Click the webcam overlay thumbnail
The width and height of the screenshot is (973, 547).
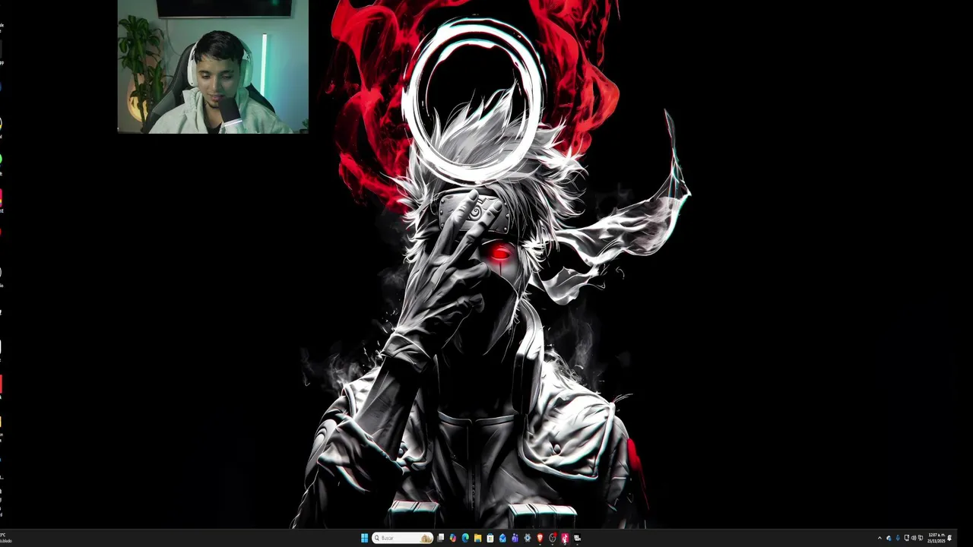pyautogui.click(x=213, y=67)
